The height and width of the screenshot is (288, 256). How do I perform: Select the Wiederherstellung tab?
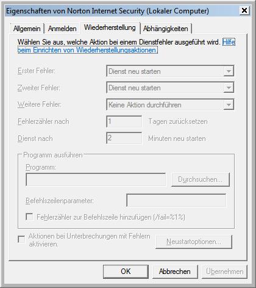[x=110, y=27]
